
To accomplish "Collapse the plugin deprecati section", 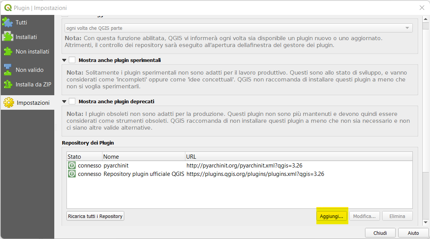I will click(64, 101).
